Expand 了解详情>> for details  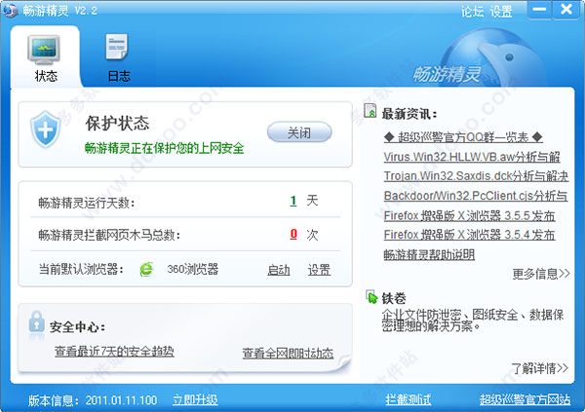540,367
